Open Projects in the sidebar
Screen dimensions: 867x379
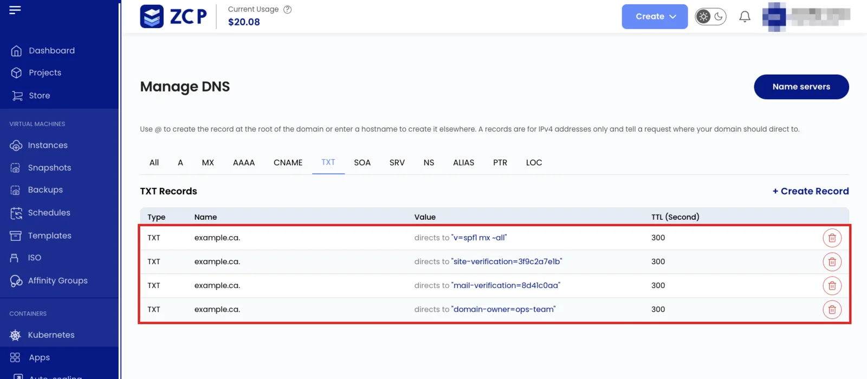pos(45,73)
